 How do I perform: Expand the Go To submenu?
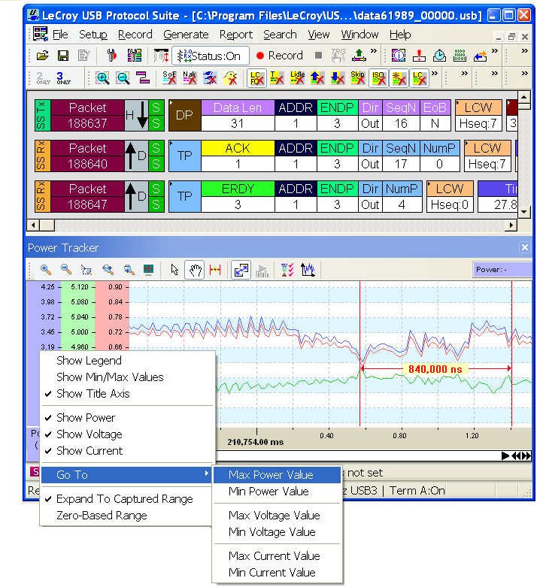click(128, 475)
